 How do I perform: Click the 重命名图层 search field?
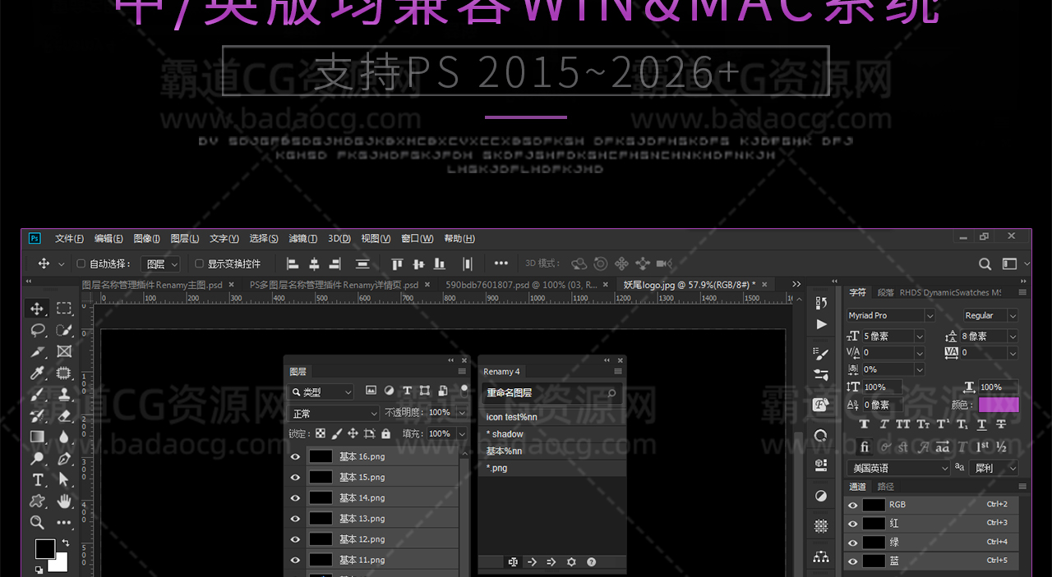(x=542, y=393)
